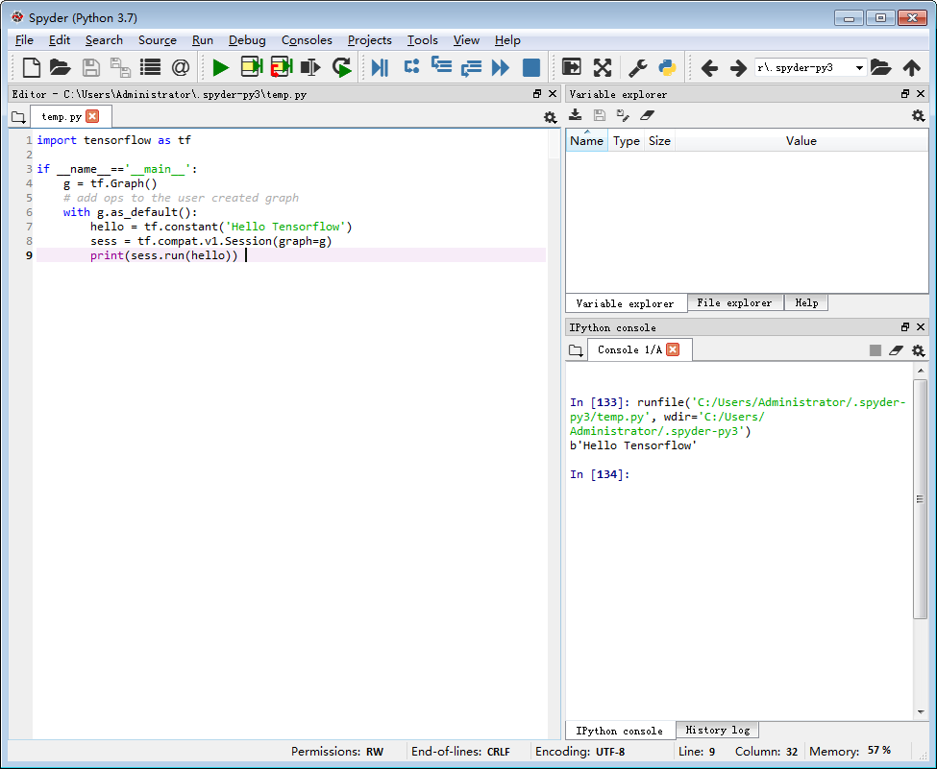The height and width of the screenshot is (769, 937).
Task: Go forward with right arrow icon
Action: (x=739, y=68)
